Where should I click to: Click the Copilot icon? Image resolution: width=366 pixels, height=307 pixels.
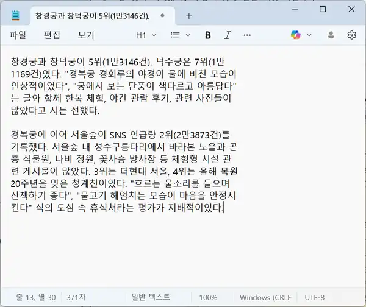[x=295, y=35]
